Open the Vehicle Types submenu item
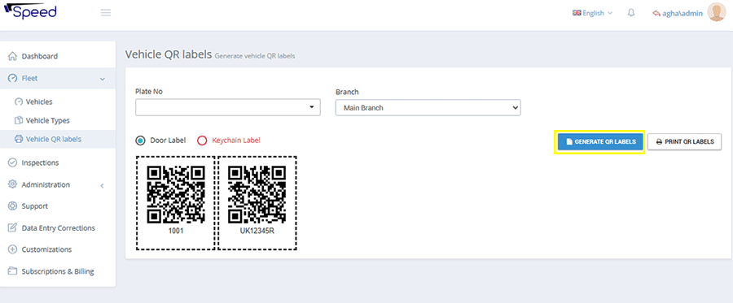733x303 pixels. tap(58, 120)
